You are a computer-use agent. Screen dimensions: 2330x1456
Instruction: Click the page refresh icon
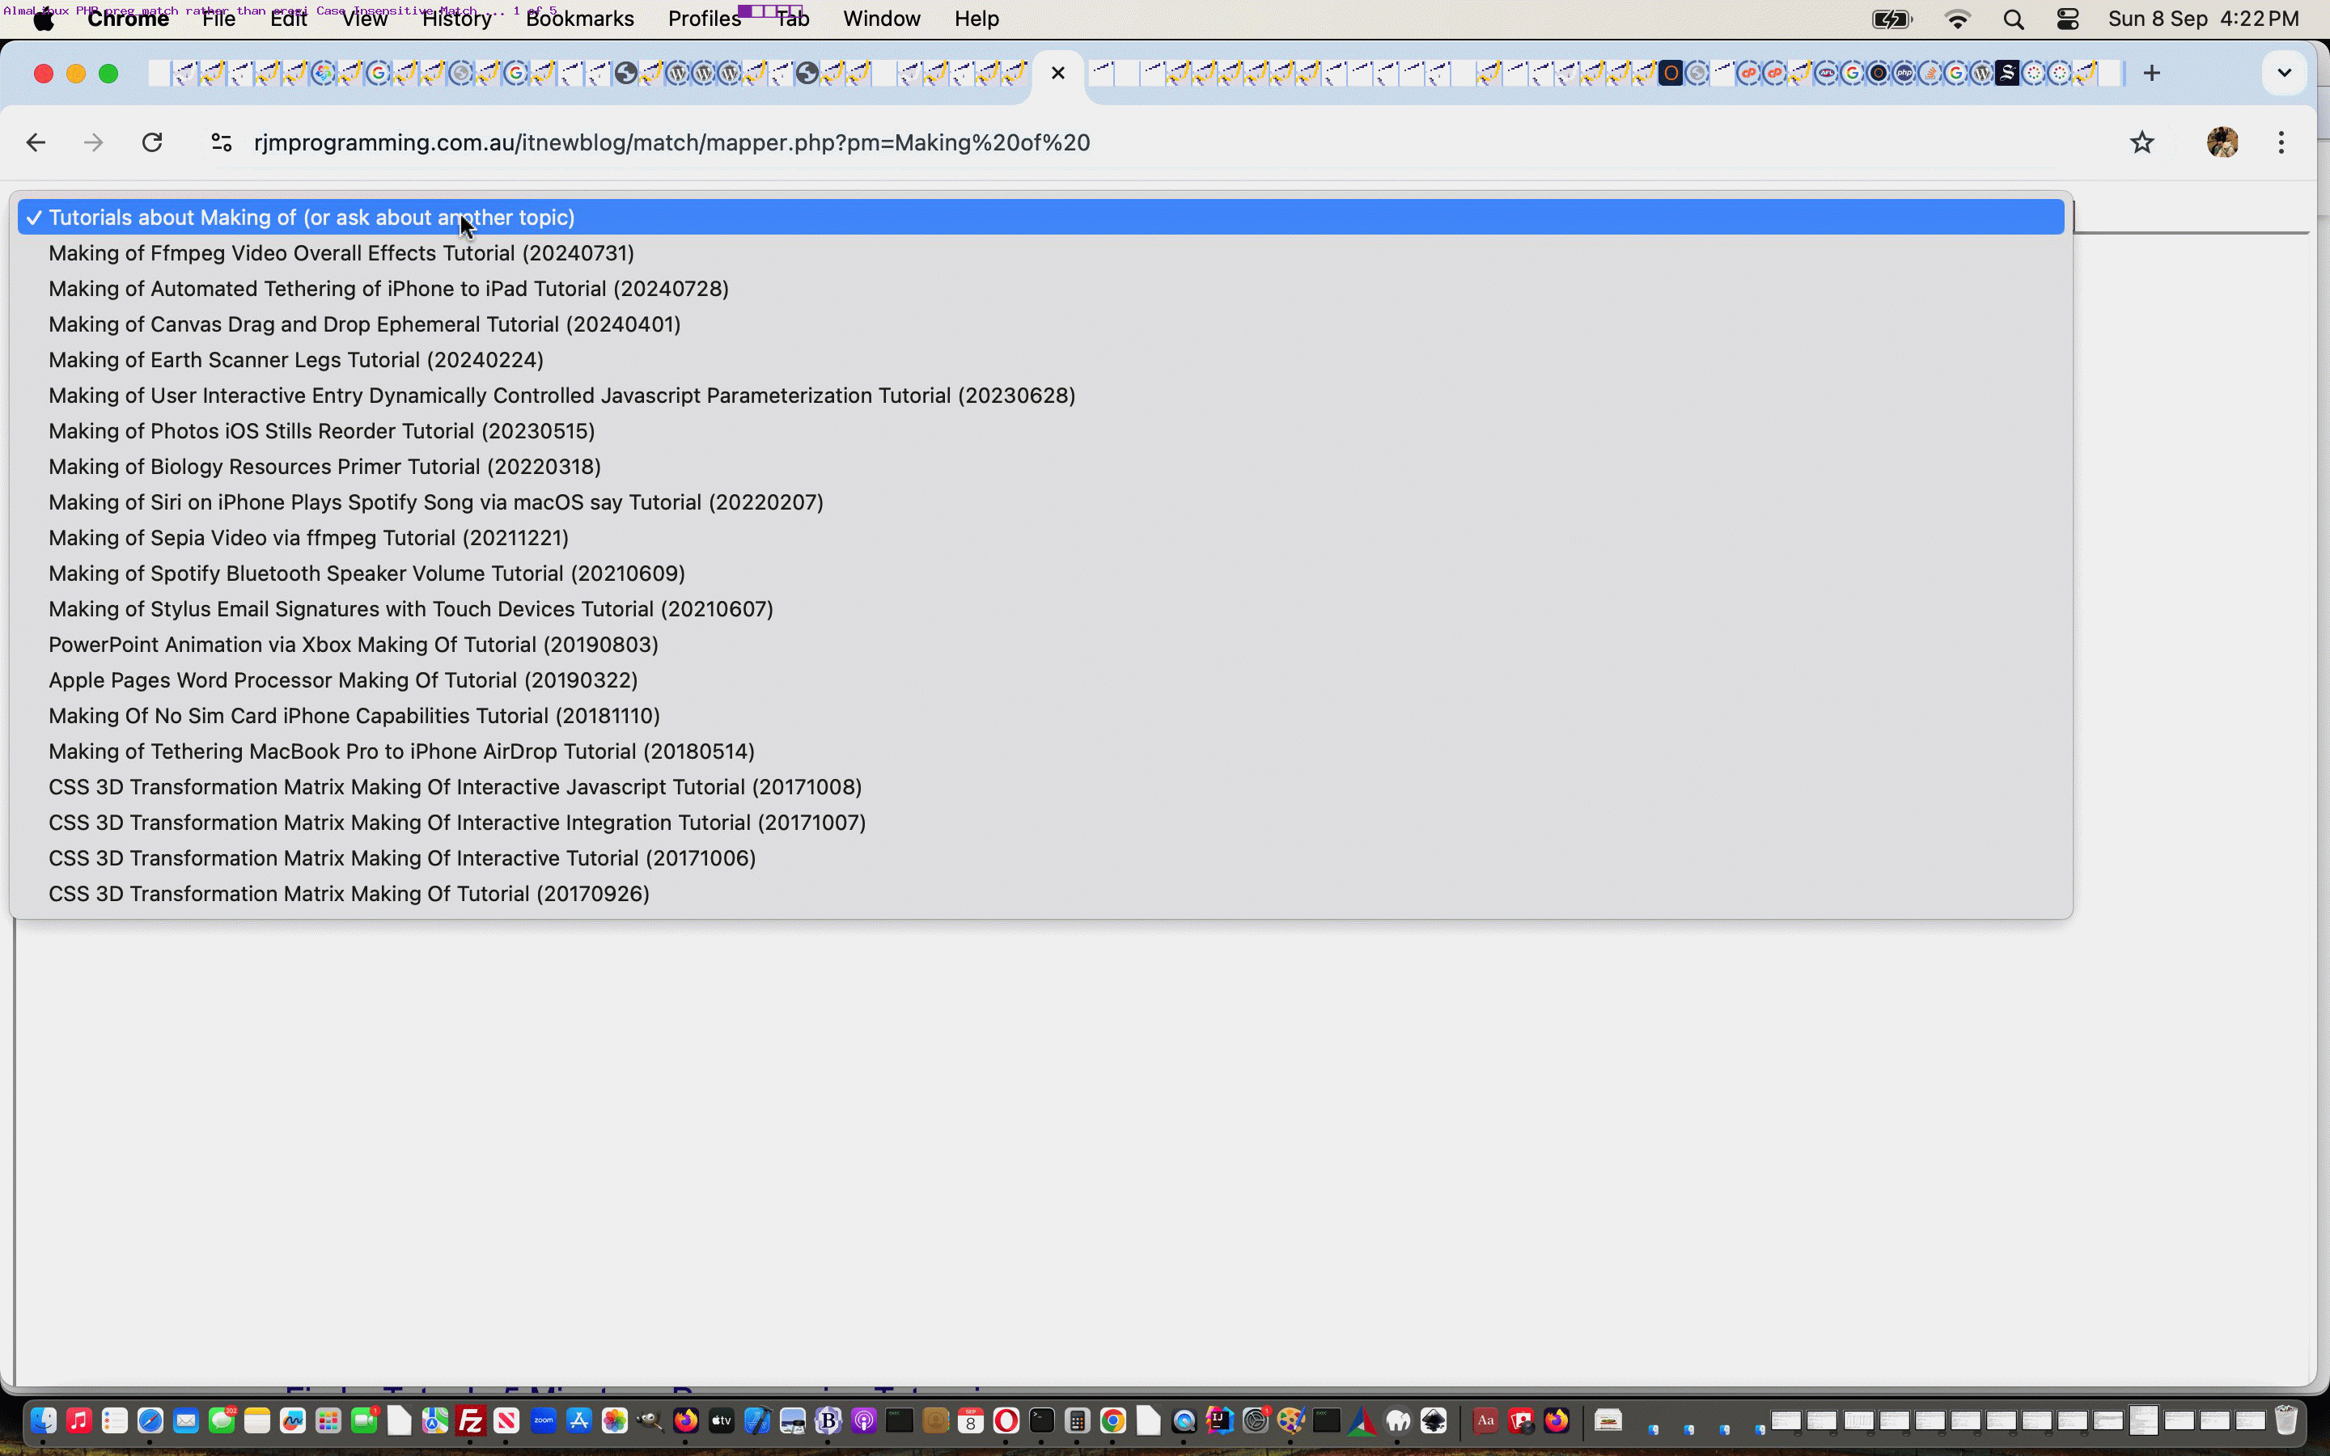(153, 141)
